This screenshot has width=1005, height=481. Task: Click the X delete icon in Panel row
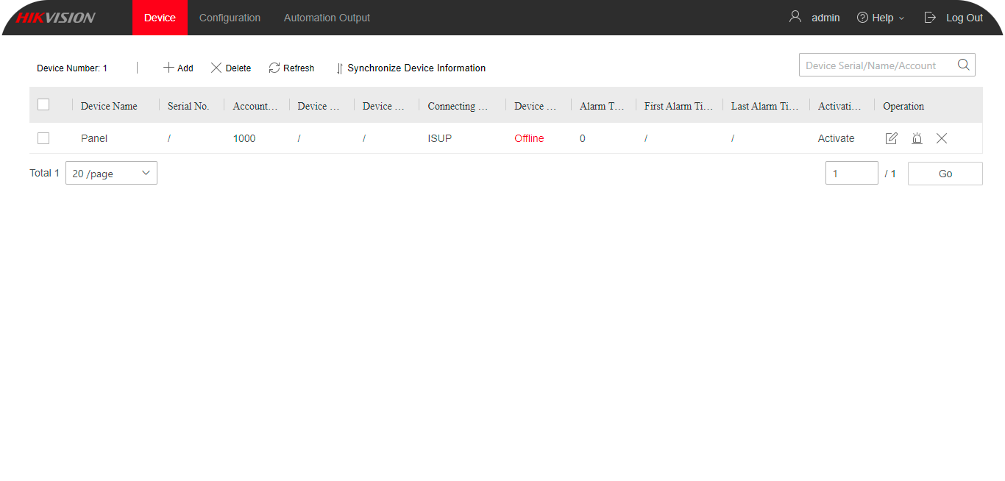click(x=942, y=138)
